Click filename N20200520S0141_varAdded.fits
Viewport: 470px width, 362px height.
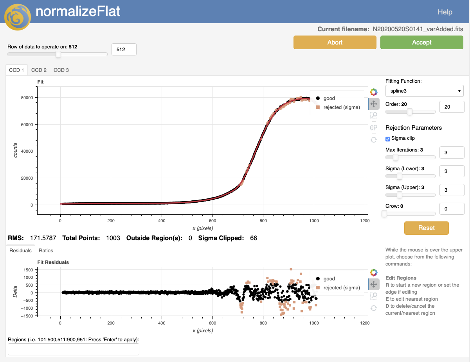pos(418,29)
